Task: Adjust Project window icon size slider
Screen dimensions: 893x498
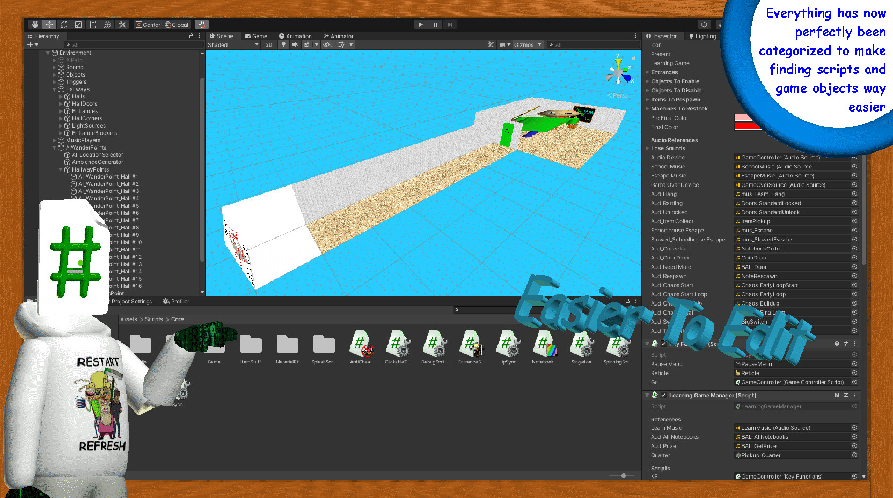Action: pyautogui.click(x=623, y=475)
